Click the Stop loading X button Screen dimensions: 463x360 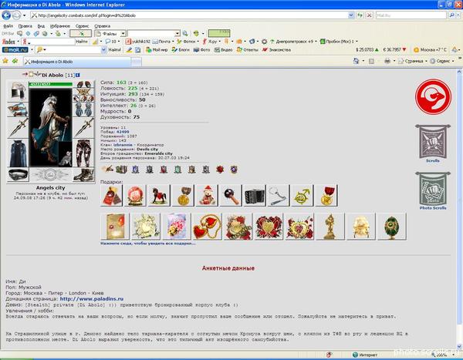[x=369, y=15]
